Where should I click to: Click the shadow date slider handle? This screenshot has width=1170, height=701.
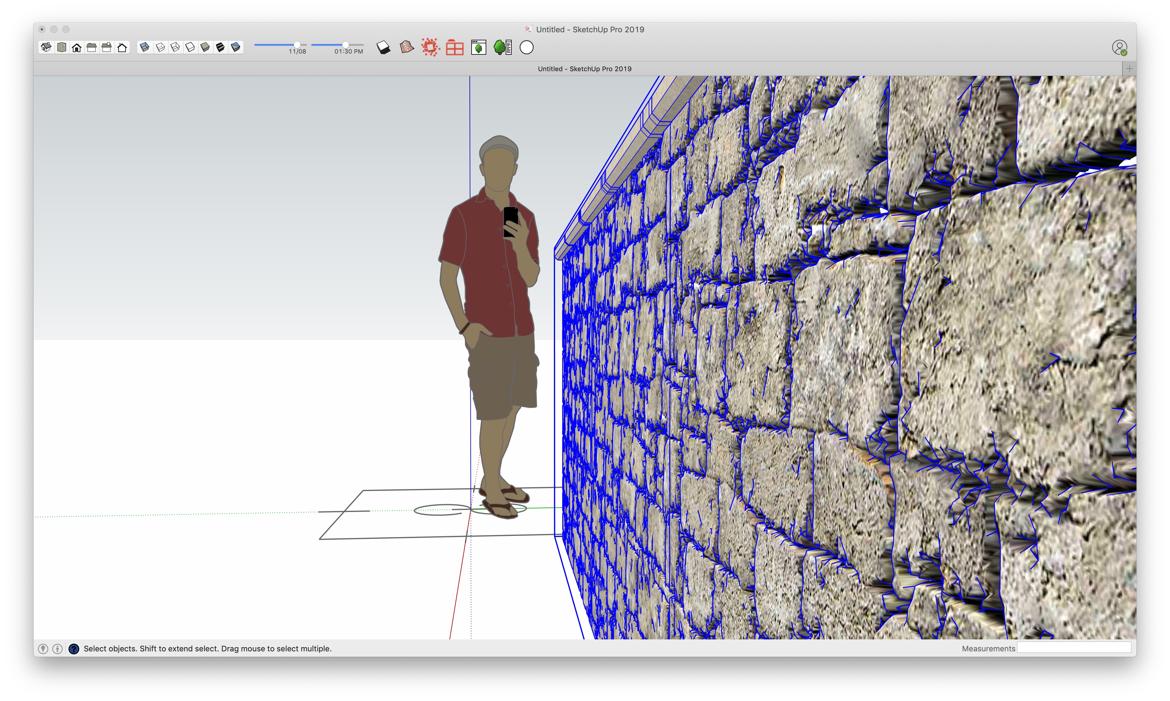coord(297,44)
